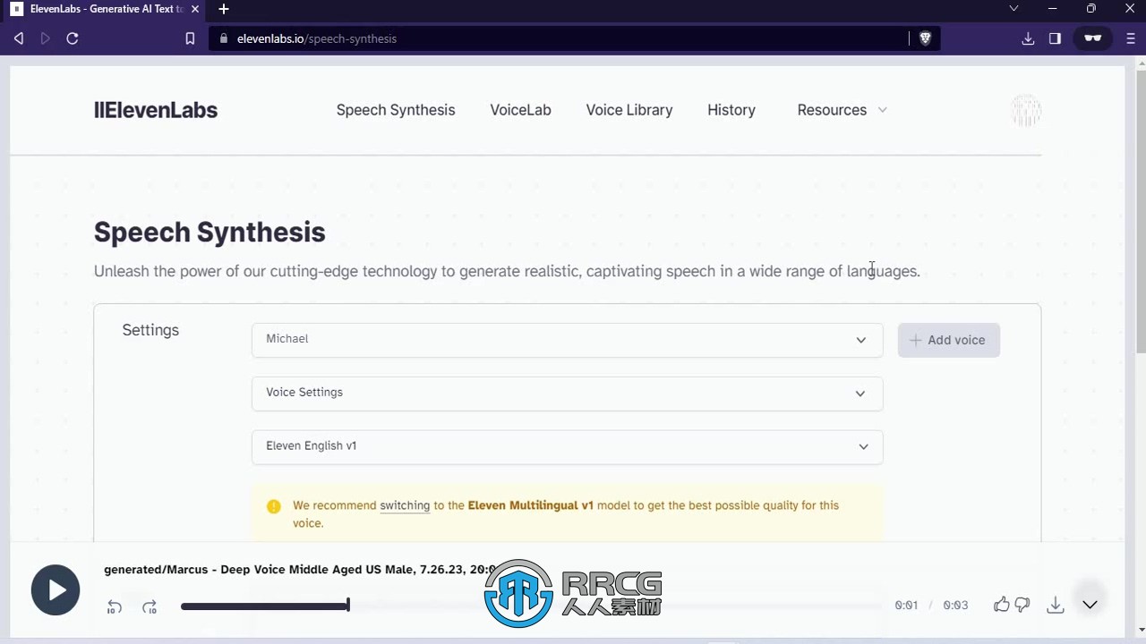Click the Eleven Multilingual v1 bold text
Viewport: 1146px width, 644px height.
click(531, 505)
